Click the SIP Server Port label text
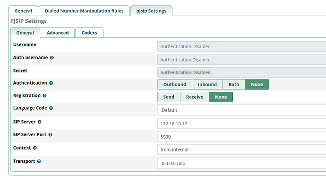Viewport: 326px width, 176px height. [30, 134]
